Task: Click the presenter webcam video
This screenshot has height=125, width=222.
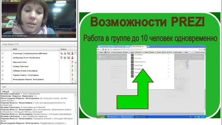Action: 39,19
